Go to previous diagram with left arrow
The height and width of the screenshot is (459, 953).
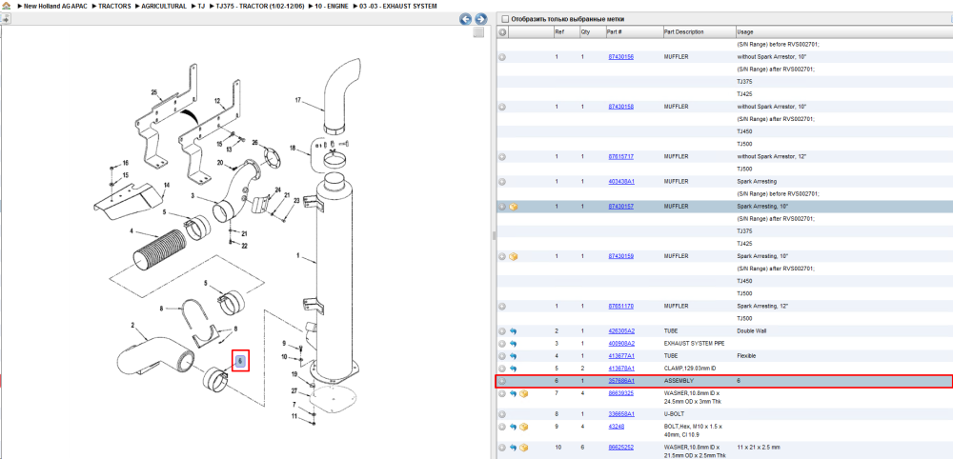tap(466, 19)
